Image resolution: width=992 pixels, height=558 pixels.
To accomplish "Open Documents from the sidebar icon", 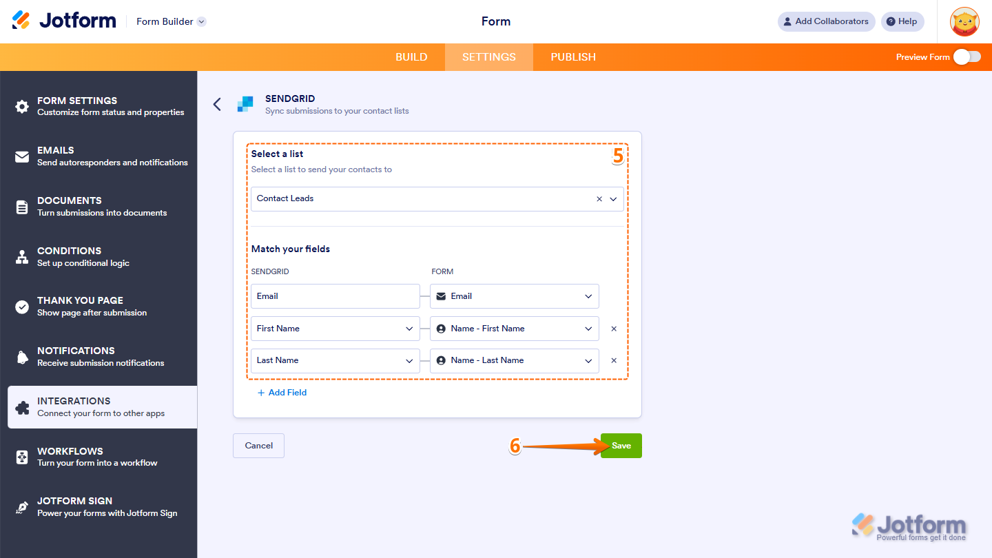I will [x=21, y=205].
